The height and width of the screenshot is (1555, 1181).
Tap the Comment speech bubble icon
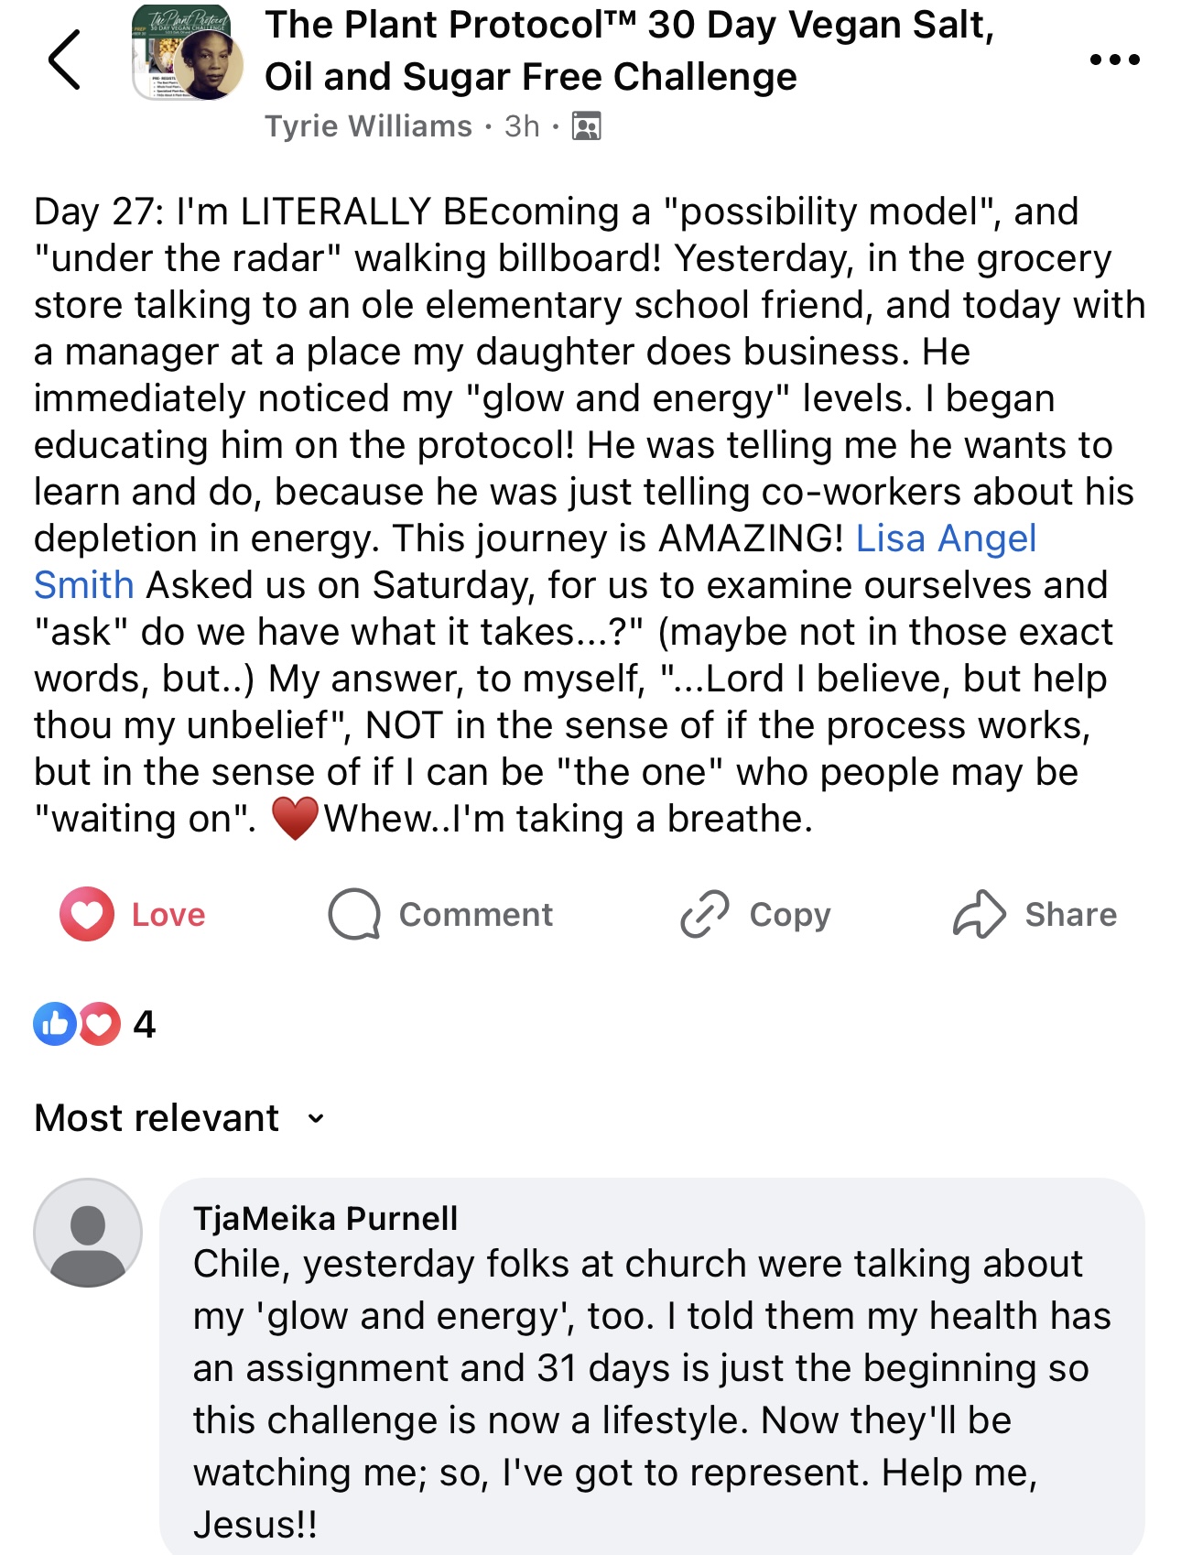click(x=354, y=914)
